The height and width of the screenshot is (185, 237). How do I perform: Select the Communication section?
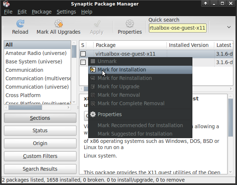pyautogui.click(x=37, y=70)
